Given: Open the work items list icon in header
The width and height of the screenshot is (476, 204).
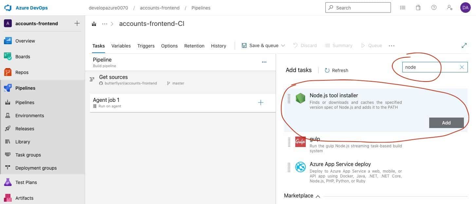Looking at the screenshot, I should [x=403, y=8].
